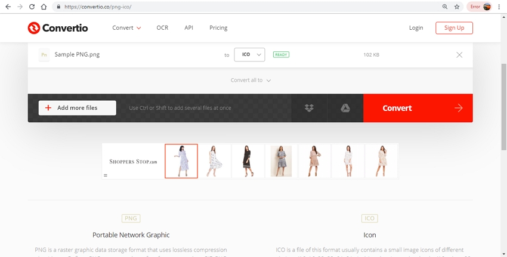Open the Chrome three-dot menu
The image size is (507, 257).
(499, 7)
